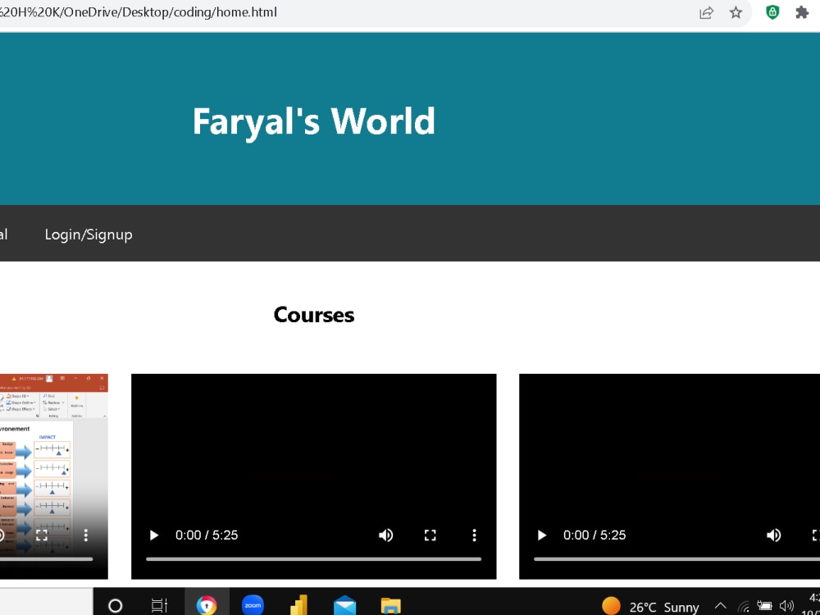Click the 0:00 / 5:25 time on middle video
Image resolution: width=820 pixels, height=615 pixels.
[x=207, y=535]
